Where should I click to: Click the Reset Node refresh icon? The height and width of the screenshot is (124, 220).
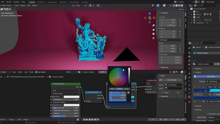161,80
